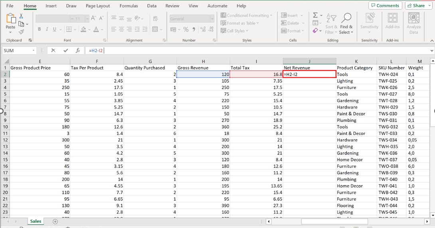The width and height of the screenshot is (435, 228).
Task: Switch to the Page Layout tab
Action: click(x=98, y=6)
